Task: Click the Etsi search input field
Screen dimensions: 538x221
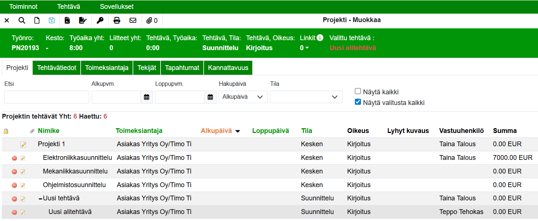Action: tap(47, 97)
